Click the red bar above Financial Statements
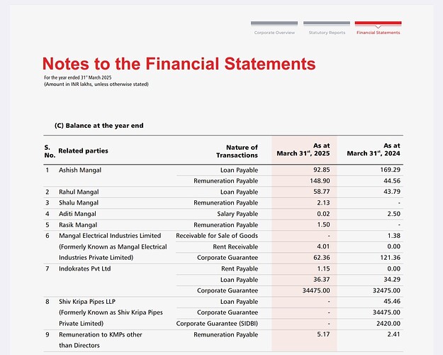Image resolution: width=443 pixels, height=355 pixels. click(378, 23)
